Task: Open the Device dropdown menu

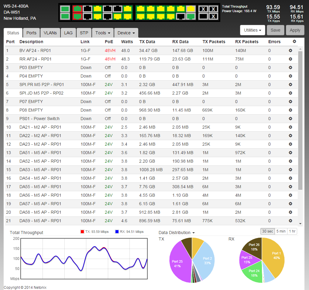Action: point(126,33)
